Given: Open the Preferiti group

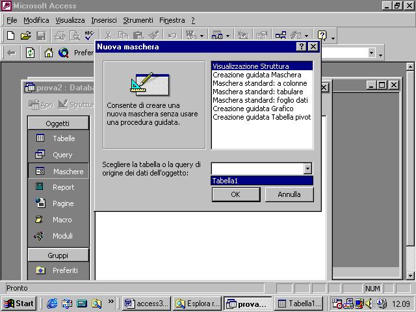Looking at the screenshot, I should [58, 270].
